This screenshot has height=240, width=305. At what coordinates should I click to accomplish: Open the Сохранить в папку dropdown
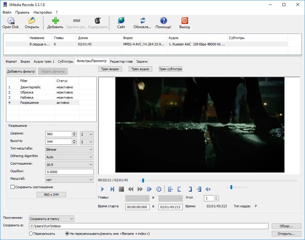click(x=52, y=219)
